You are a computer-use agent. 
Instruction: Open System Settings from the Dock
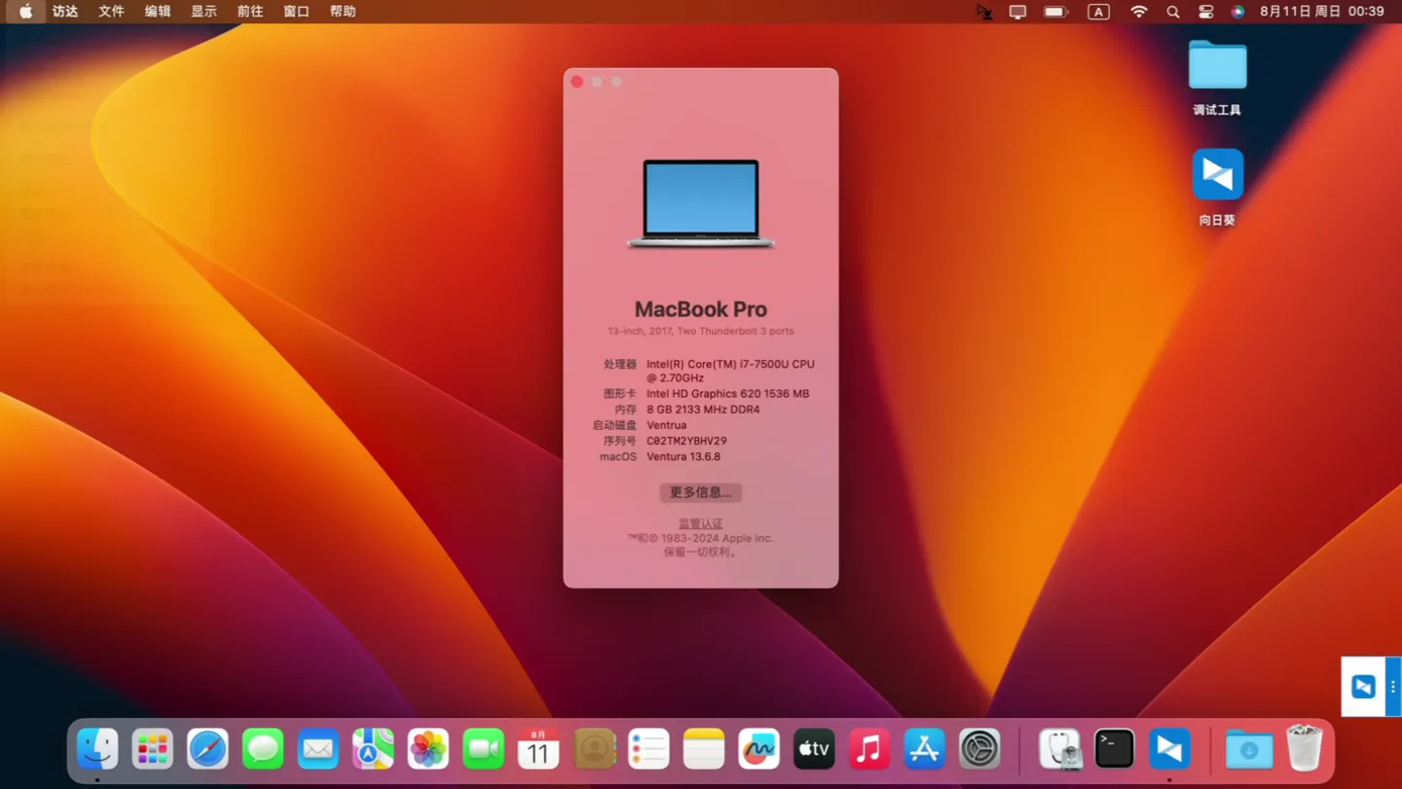[979, 748]
